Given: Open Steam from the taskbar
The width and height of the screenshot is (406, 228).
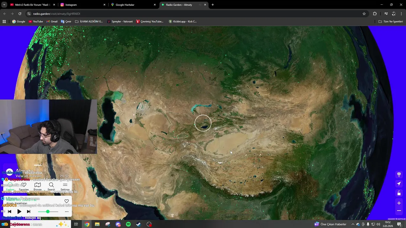Looking at the screenshot, I should 139,224.
